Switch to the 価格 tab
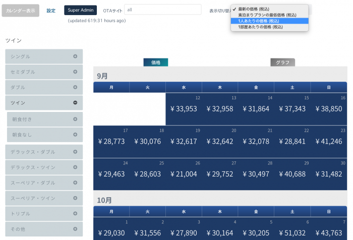Image resolution: width=353 pixels, height=240 pixels. click(156, 63)
